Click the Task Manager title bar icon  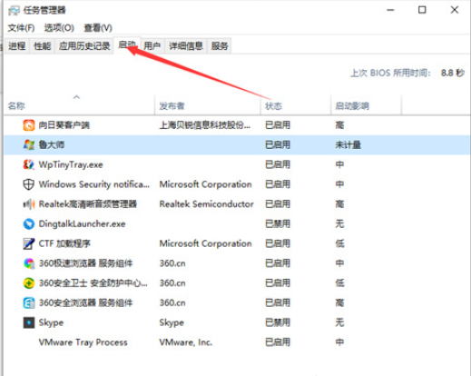pos(14,11)
